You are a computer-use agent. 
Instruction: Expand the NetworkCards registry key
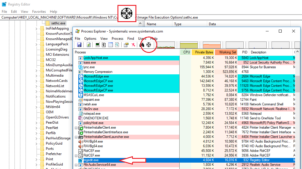pos(36,81)
